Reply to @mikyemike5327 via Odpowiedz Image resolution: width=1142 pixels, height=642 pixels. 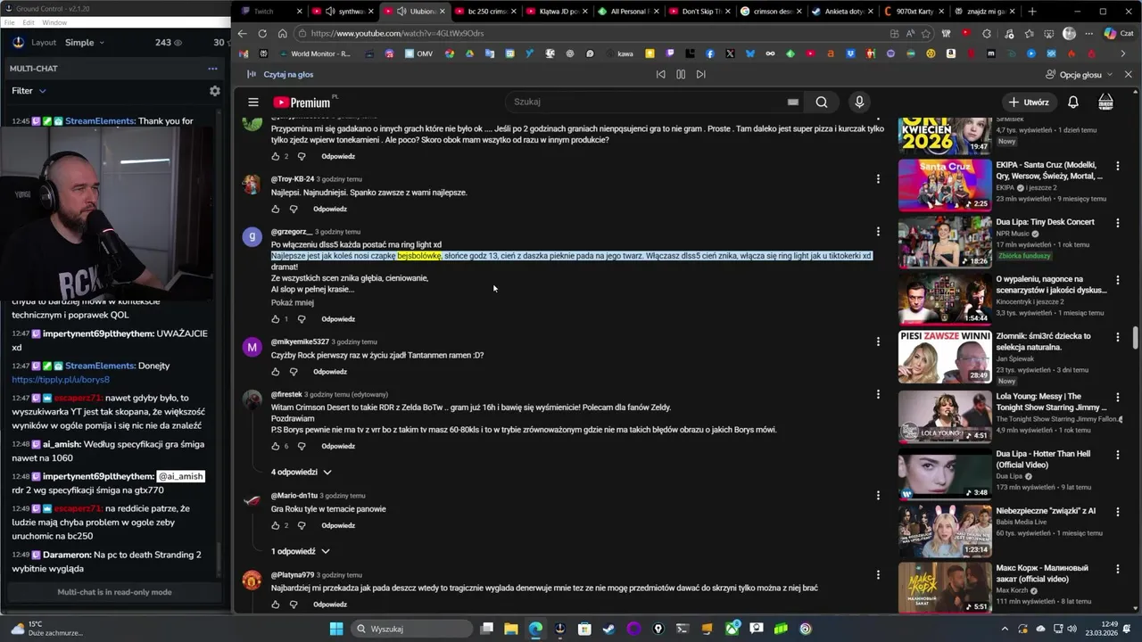[x=330, y=372]
